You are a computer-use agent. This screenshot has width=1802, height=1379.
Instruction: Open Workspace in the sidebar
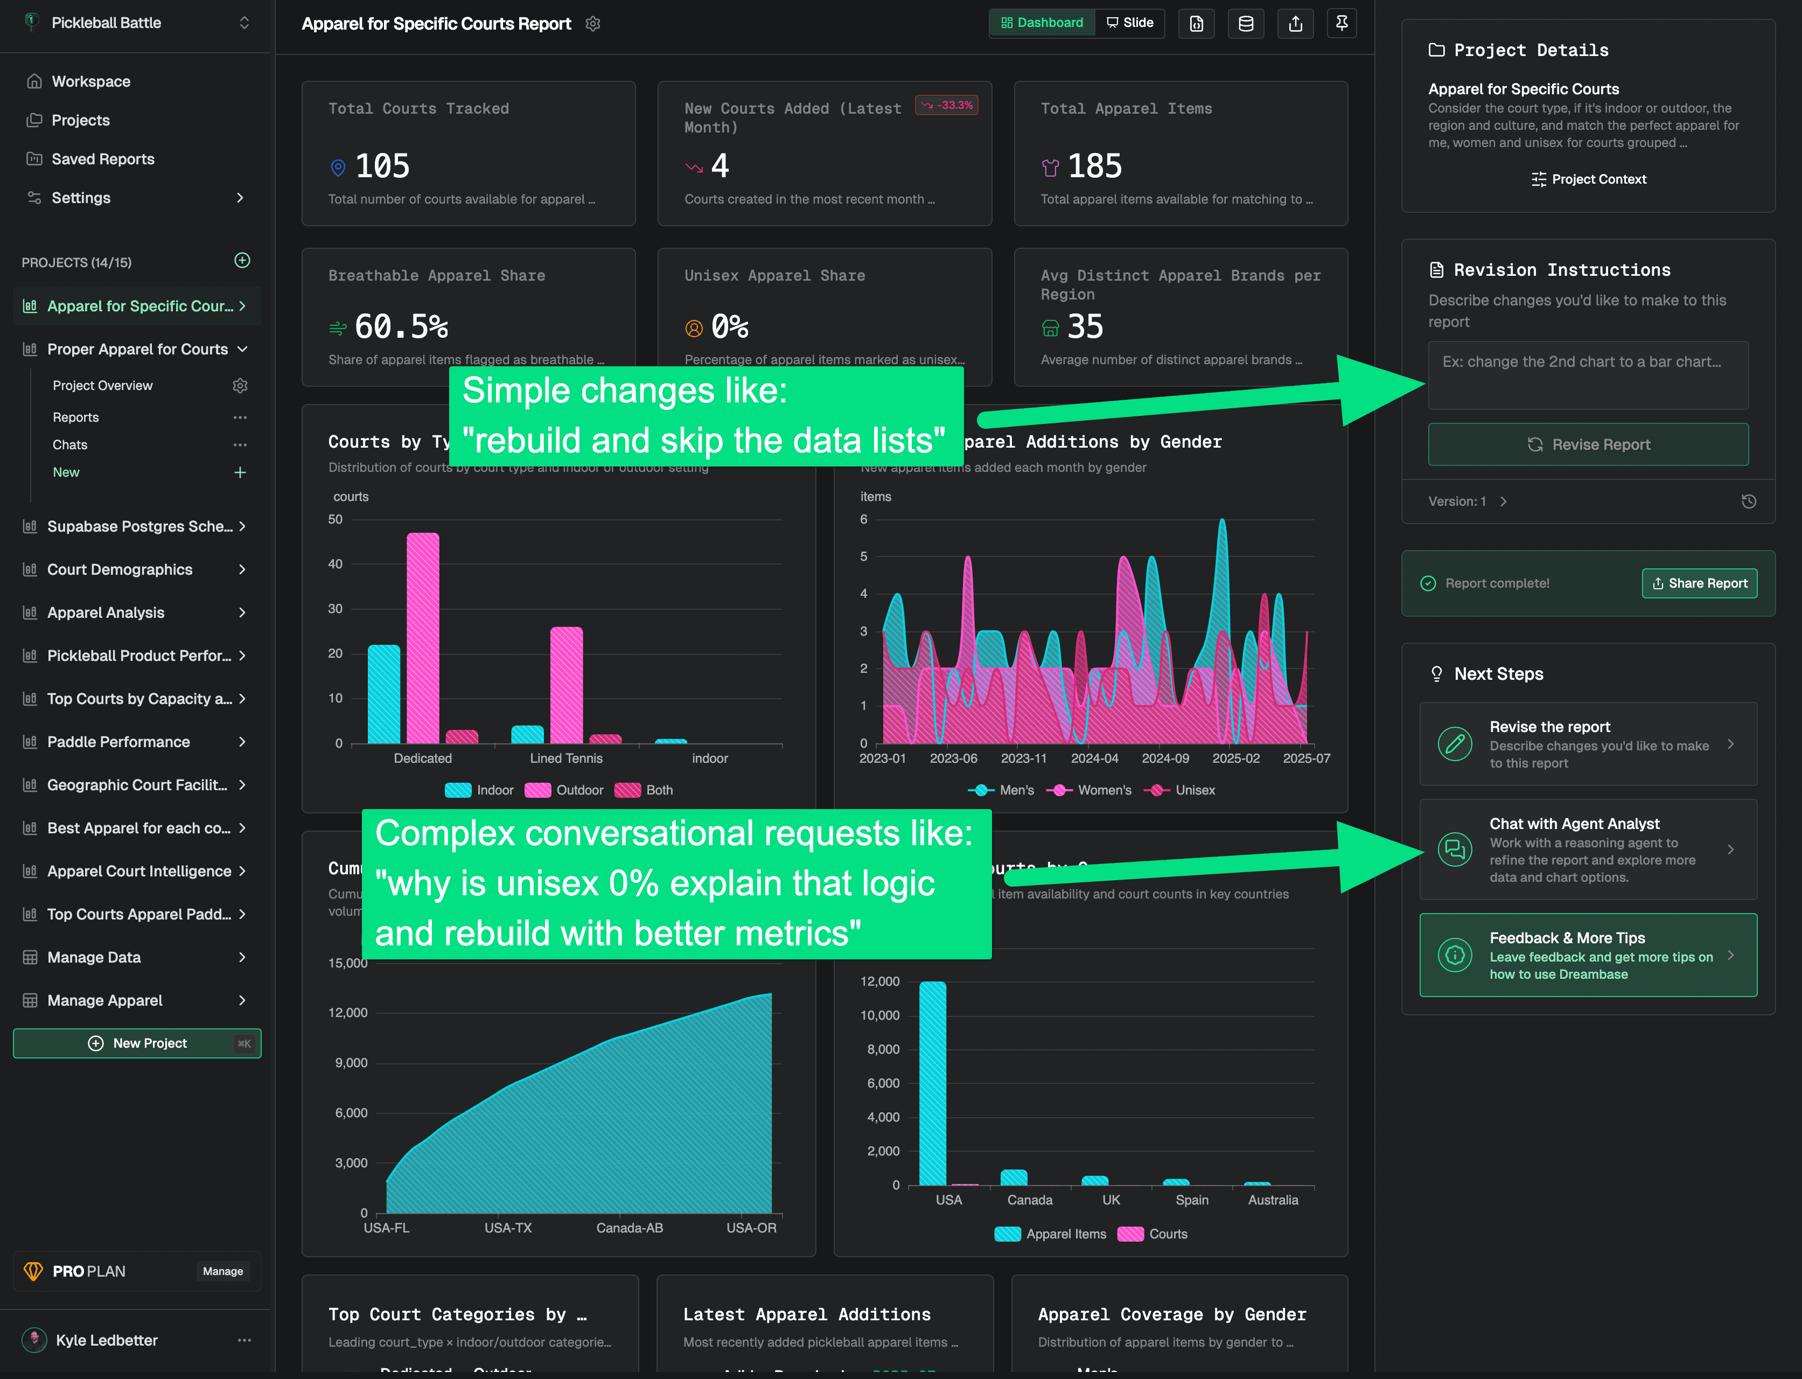[90, 81]
